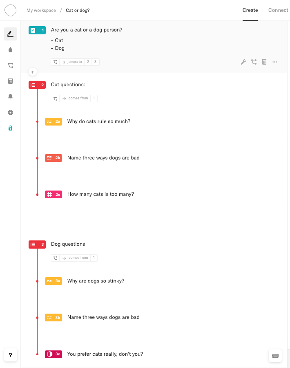290x368 pixels.
Task: Select the question group badge numbered 2
Action: [x=37, y=85]
